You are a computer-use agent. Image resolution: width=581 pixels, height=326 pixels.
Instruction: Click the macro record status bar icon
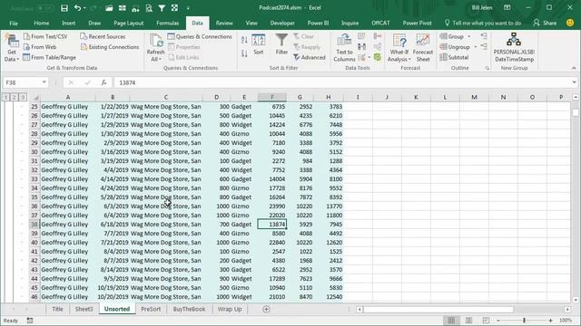coord(30,321)
